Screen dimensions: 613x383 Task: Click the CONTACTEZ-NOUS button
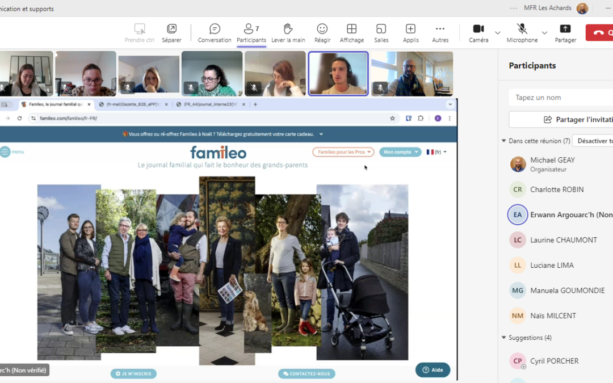click(x=306, y=373)
